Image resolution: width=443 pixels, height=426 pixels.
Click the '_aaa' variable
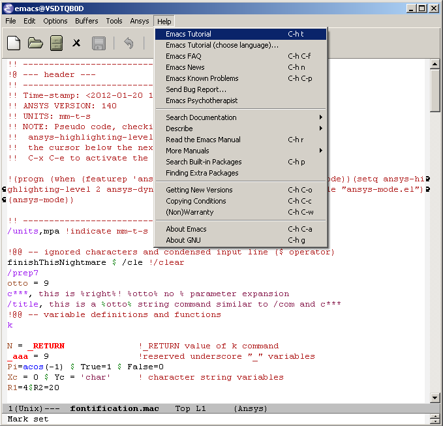[18, 356]
